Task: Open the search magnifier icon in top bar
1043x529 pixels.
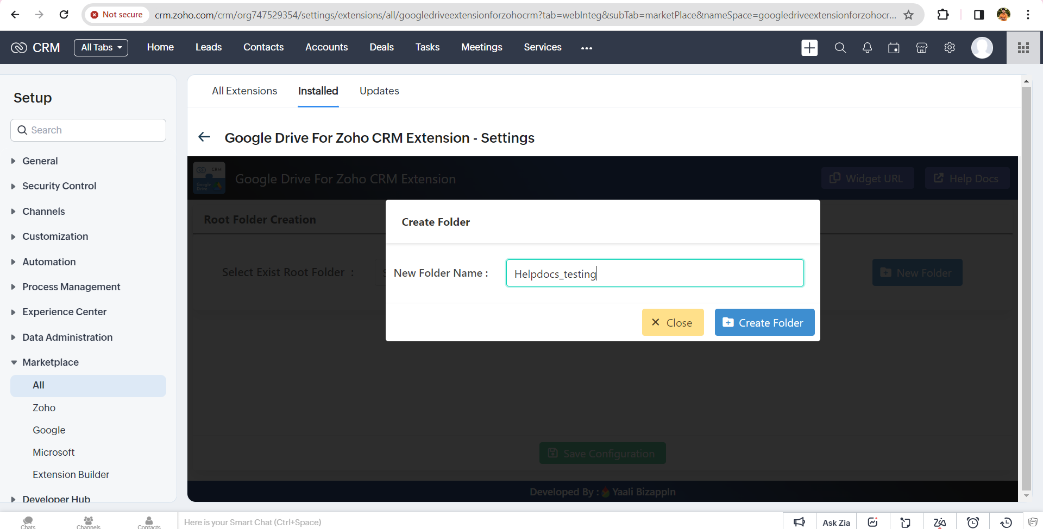Action: point(840,48)
